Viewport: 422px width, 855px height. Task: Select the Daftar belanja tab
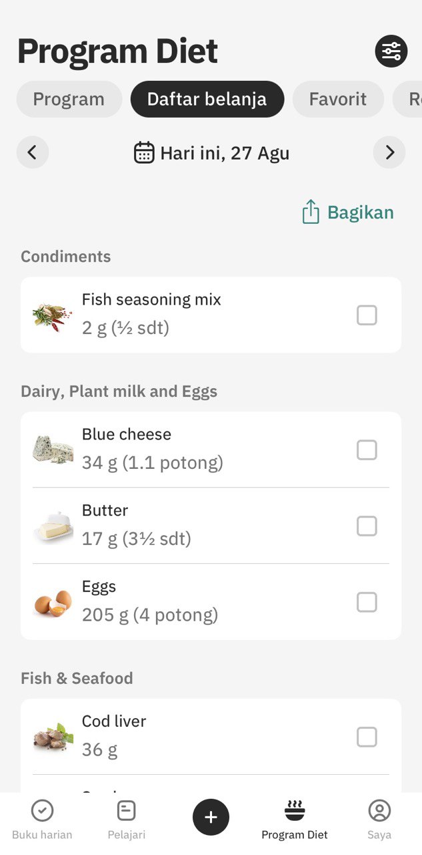pyautogui.click(x=207, y=100)
